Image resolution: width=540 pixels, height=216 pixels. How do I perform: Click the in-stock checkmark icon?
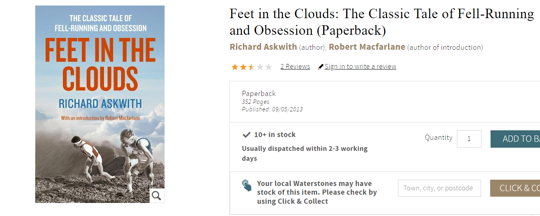pyautogui.click(x=246, y=135)
